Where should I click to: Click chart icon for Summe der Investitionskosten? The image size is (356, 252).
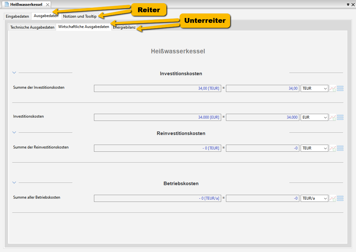pyautogui.click(x=332, y=88)
